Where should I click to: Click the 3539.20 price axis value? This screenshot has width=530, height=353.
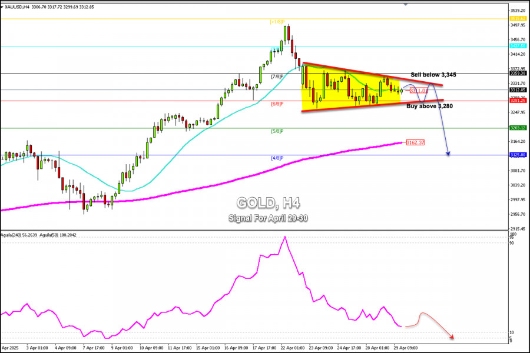coord(518,11)
